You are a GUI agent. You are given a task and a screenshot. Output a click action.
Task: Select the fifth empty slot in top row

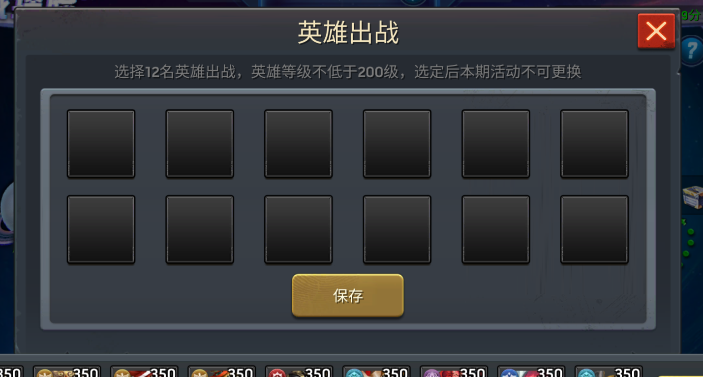(496, 144)
